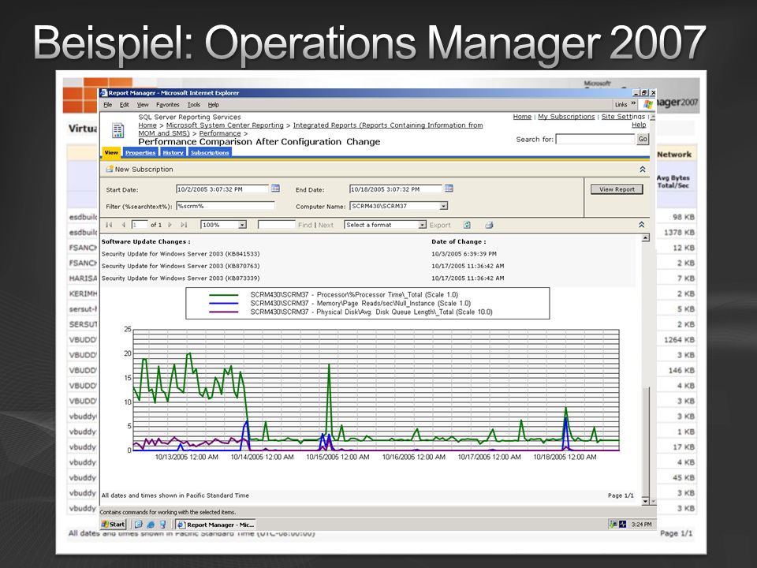This screenshot has height=568, width=757.
Task: Open the zoom level 100% dropdown
Action: click(242, 225)
